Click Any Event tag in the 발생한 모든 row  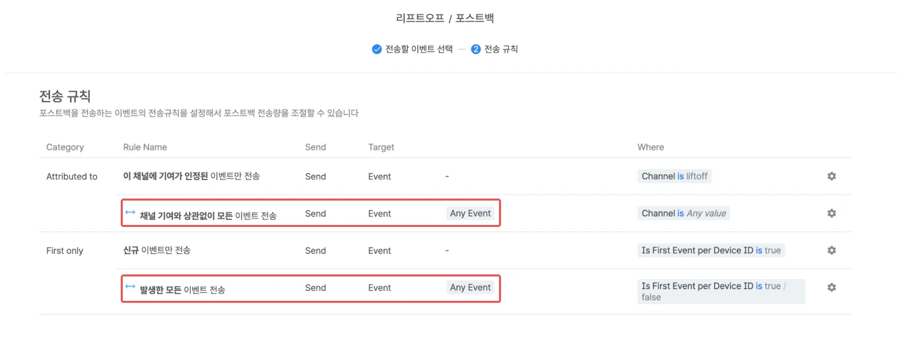click(470, 288)
